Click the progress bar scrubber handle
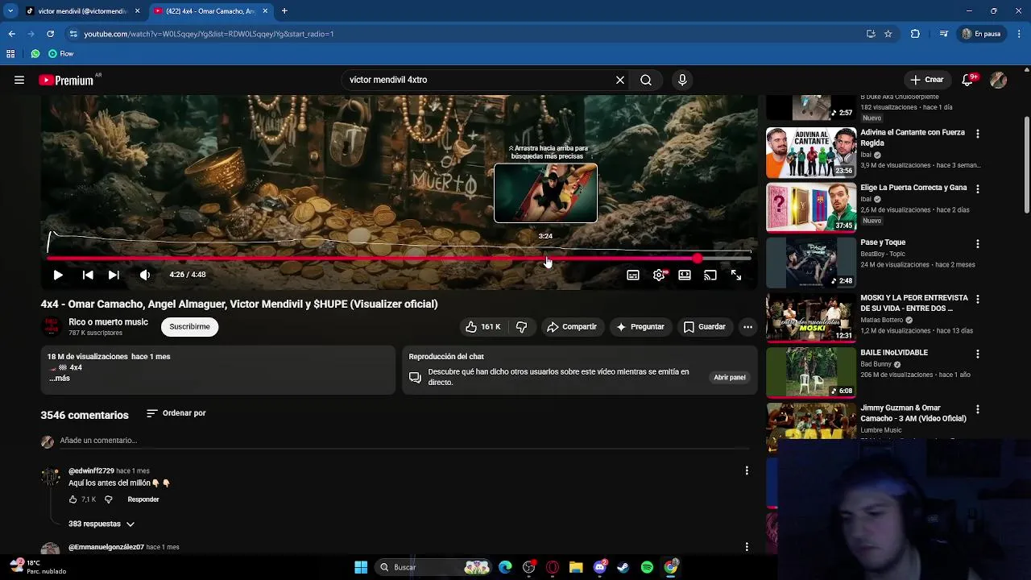The height and width of the screenshot is (580, 1031). tap(698, 259)
